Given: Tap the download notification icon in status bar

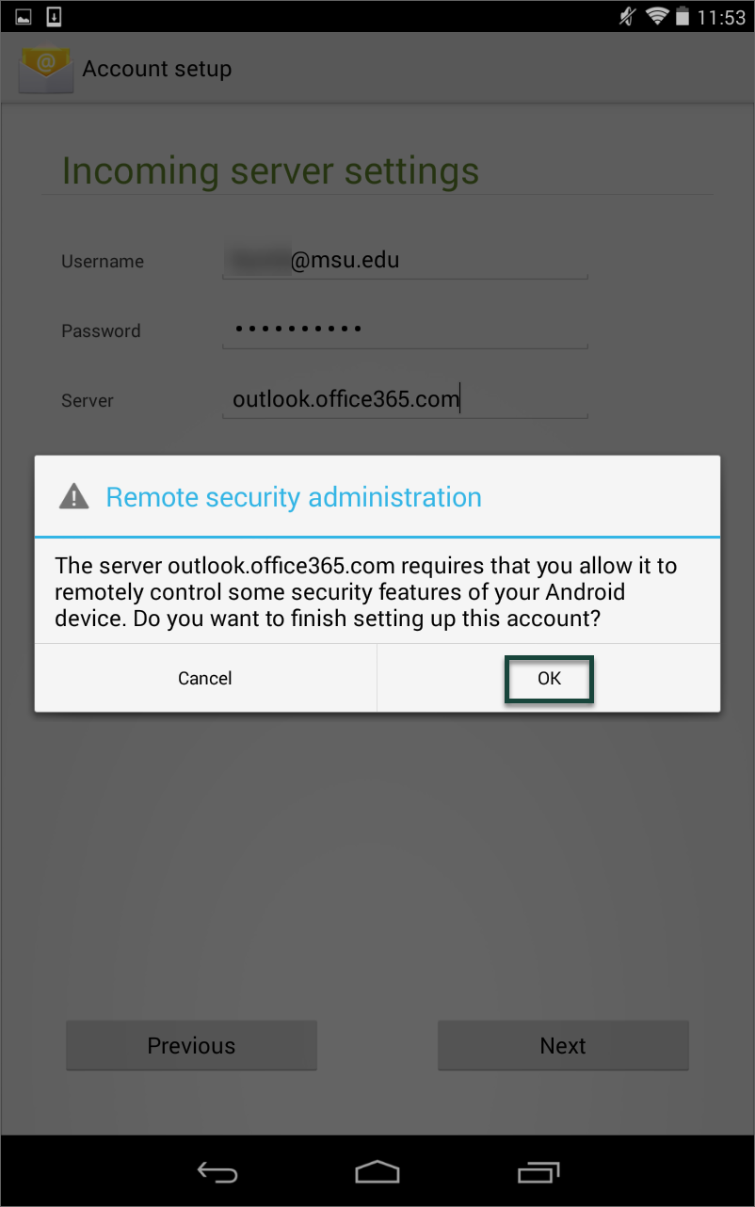Looking at the screenshot, I should tap(54, 16).
